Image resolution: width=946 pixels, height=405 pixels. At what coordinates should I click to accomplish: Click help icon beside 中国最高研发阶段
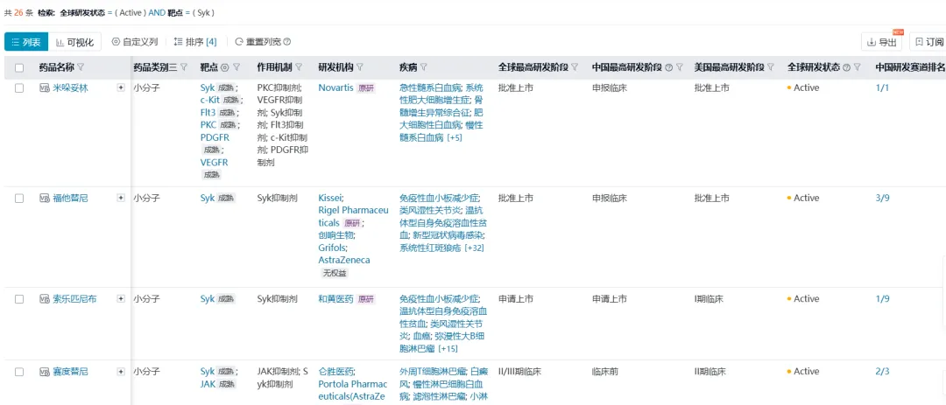pyautogui.click(x=669, y=67)
